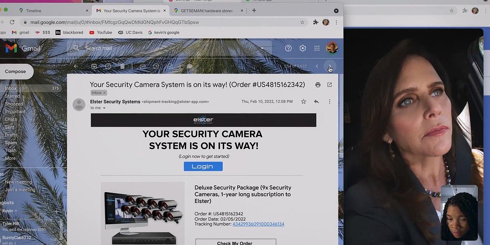The width and height of the screenshot is (490, 245).
Task: Open the $$$ bookmark
Action: pos(43,33)
